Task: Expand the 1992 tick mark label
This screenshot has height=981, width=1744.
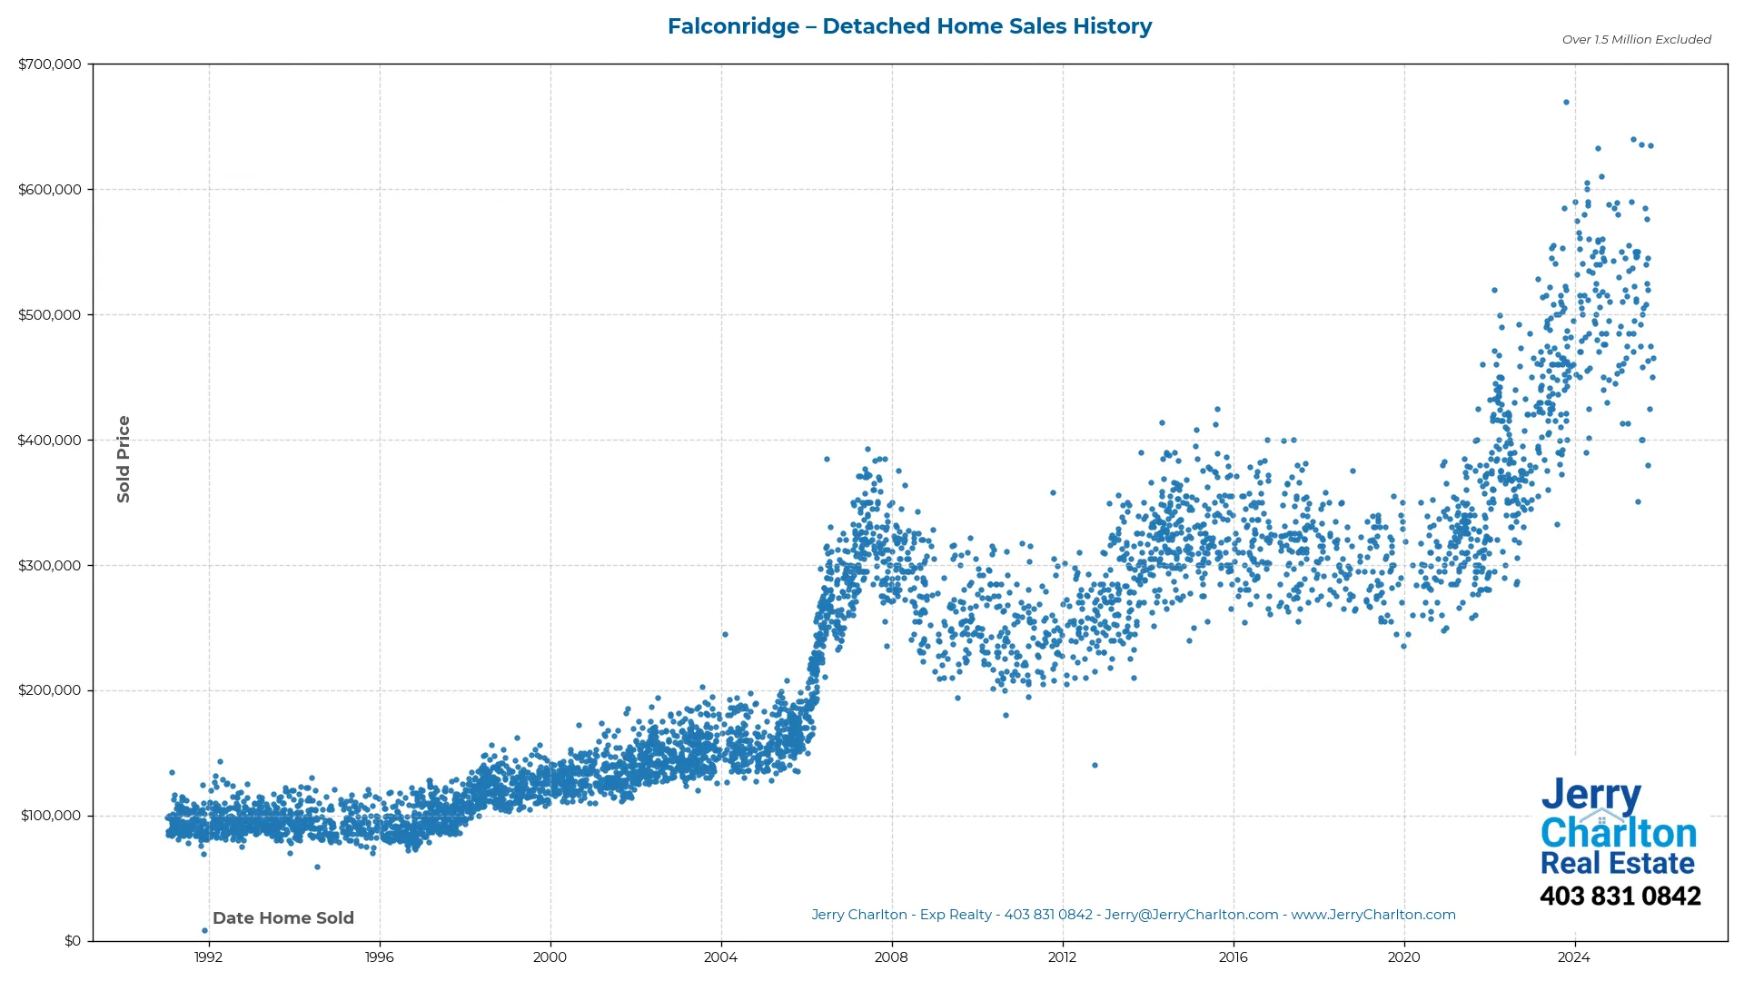Action: click(208, 957)
